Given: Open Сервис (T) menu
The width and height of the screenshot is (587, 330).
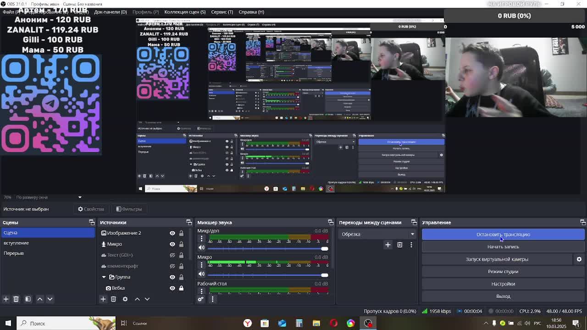Looking at the screenshot, I should click(222, 12).
